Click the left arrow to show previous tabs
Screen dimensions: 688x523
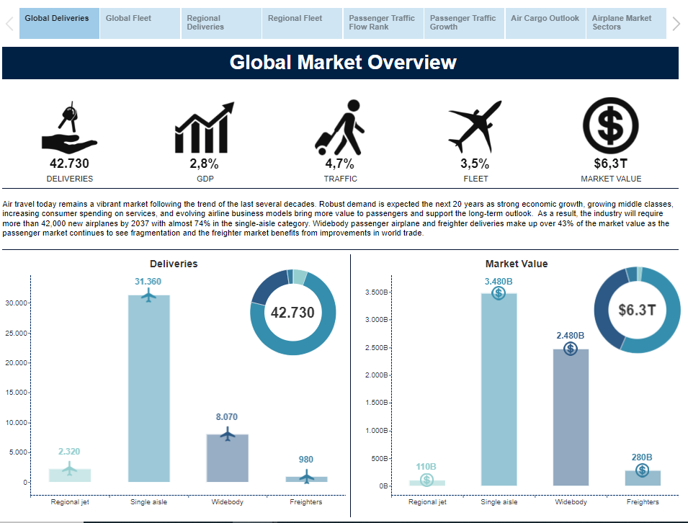9,24
